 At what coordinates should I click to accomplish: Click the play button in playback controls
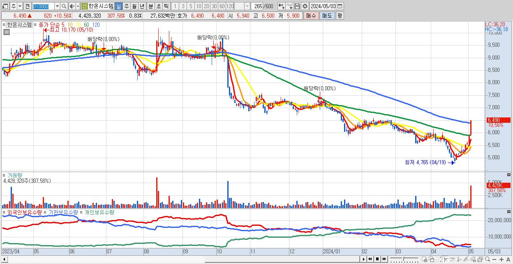coord(364,259)
